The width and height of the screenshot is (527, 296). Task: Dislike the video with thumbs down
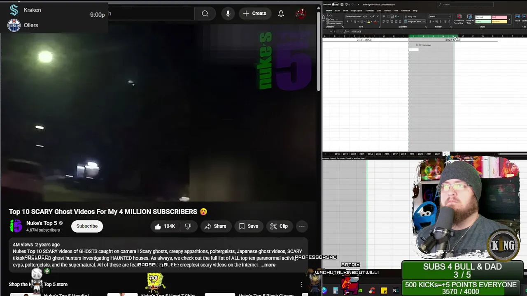pos(188,226)
